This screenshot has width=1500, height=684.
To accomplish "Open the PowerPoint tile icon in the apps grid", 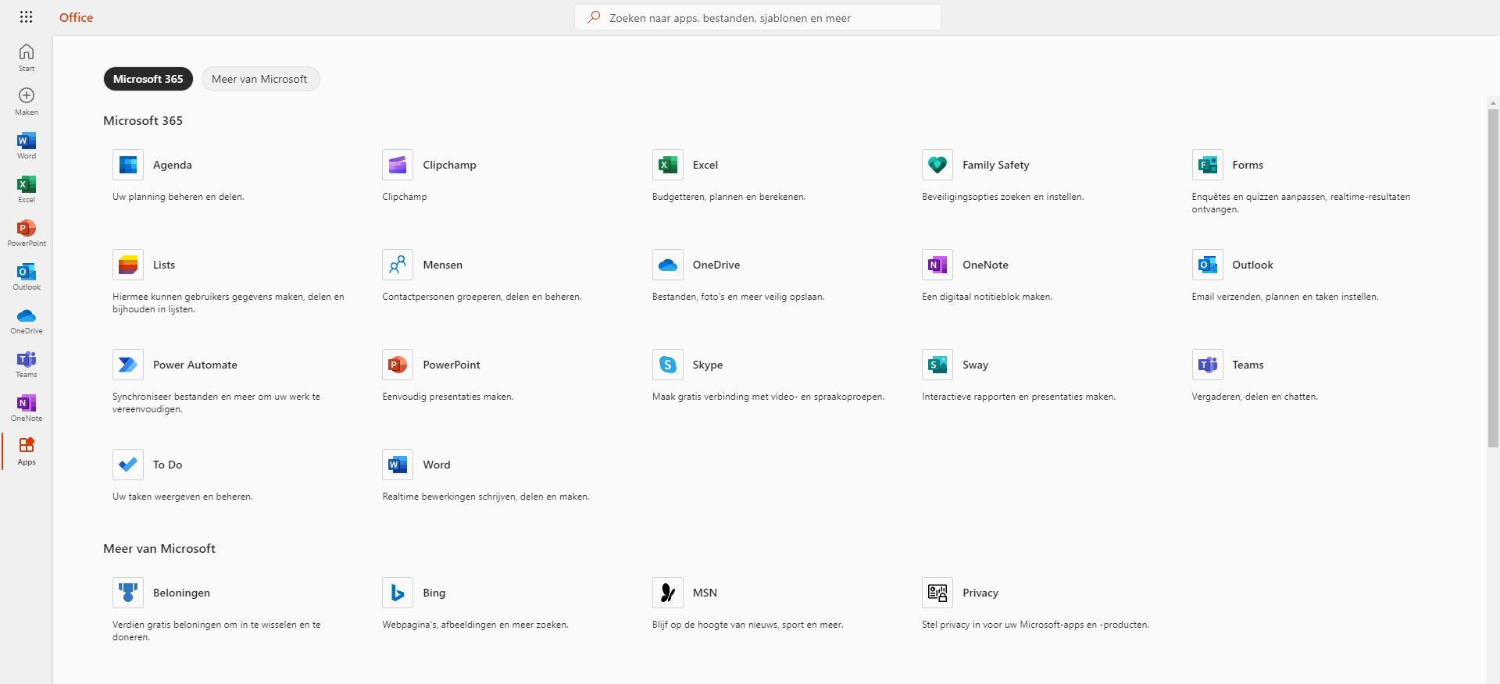I will click(398, 365).
